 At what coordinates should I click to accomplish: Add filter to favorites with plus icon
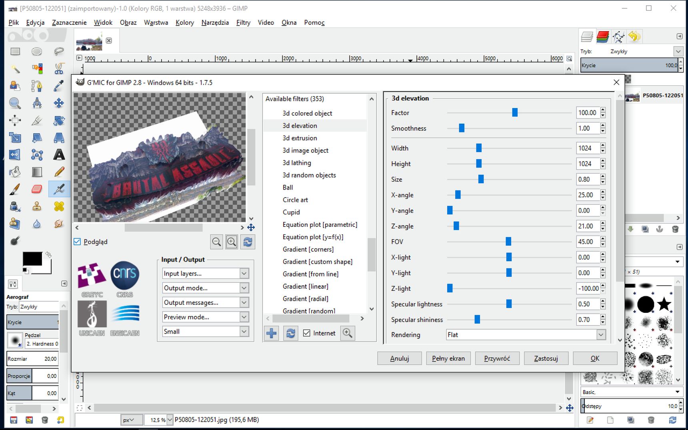point(272,333)
